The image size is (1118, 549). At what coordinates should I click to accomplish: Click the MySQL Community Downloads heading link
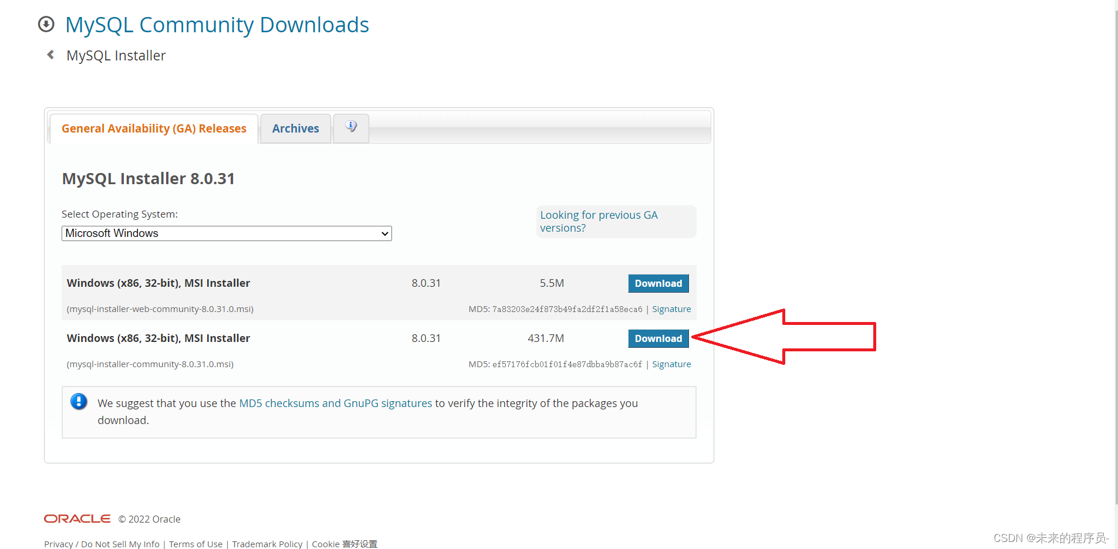click(217, 25)
